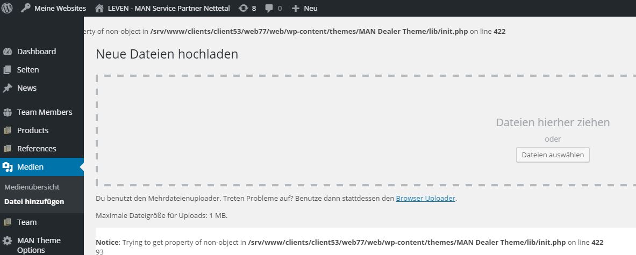Click the key icon beside Meine Websites
The image size is (636, 255).
[26, 8]
